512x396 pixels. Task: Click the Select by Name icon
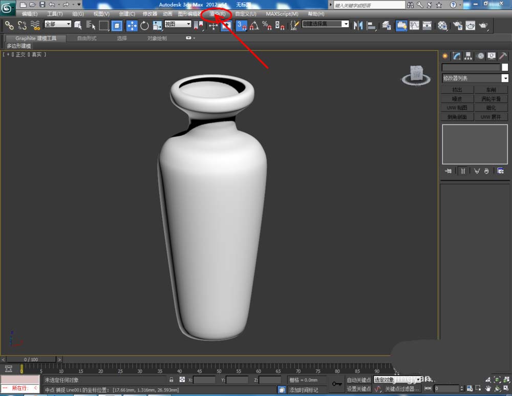[91, 25]
